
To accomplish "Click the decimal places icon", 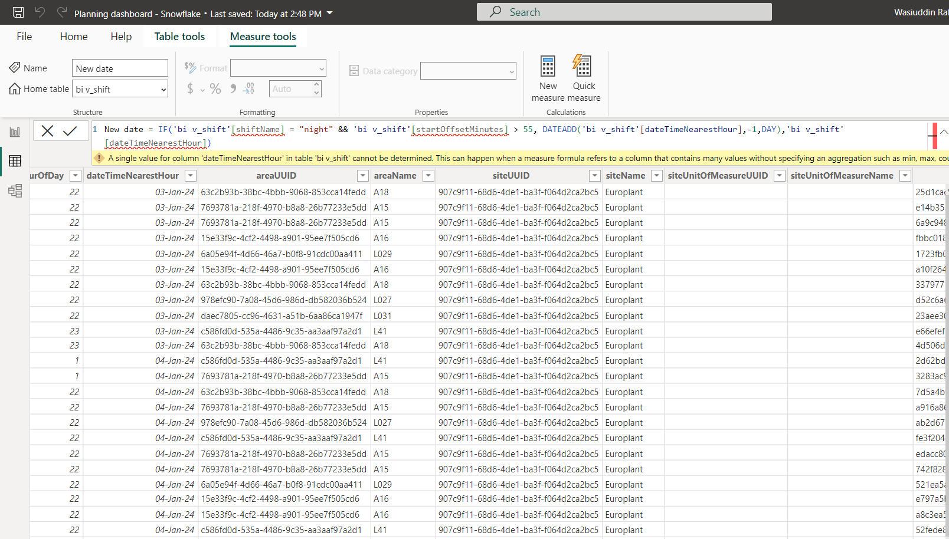I will [x=250, y=88].
